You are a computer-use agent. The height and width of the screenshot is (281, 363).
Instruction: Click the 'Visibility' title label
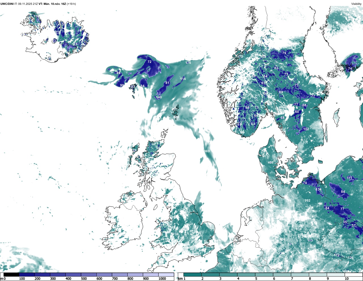(x=356, y=4)
